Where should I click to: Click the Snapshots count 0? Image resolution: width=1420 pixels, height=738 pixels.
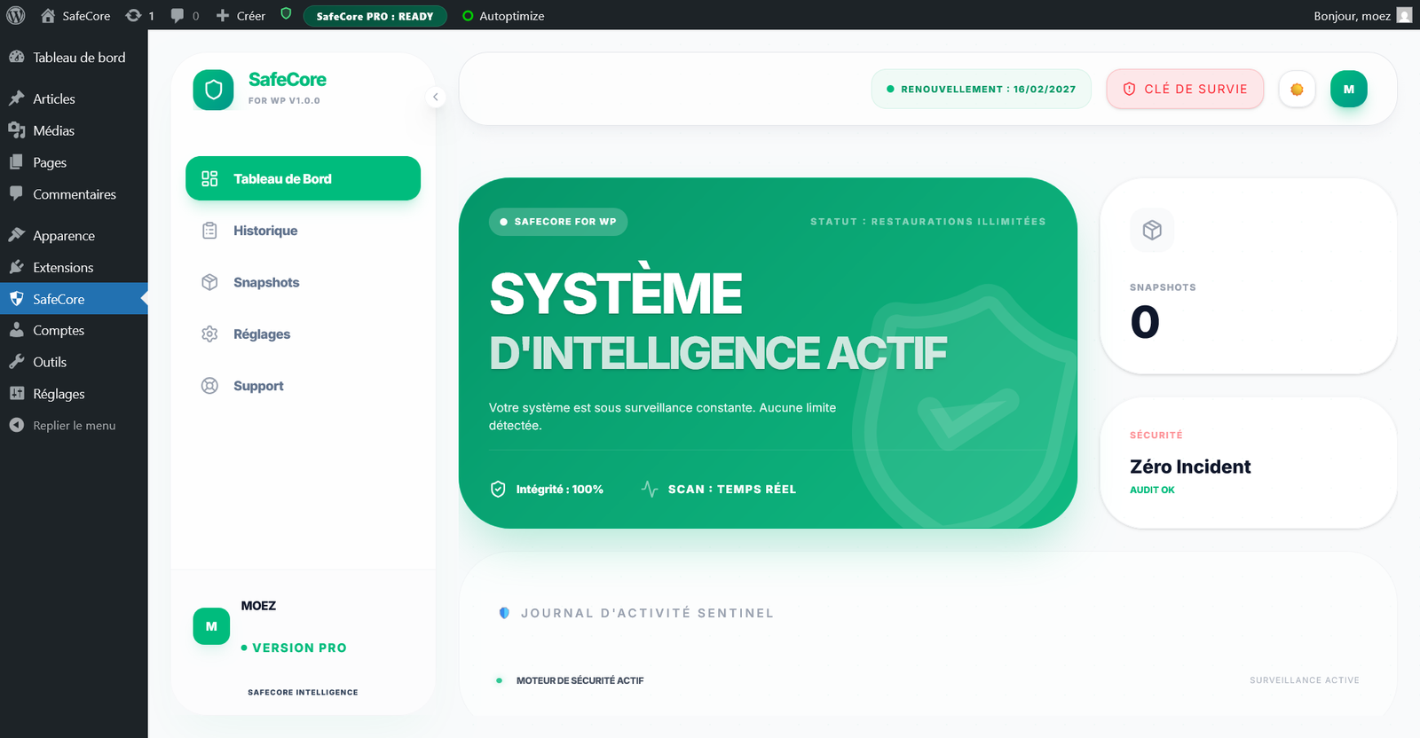1145,322
